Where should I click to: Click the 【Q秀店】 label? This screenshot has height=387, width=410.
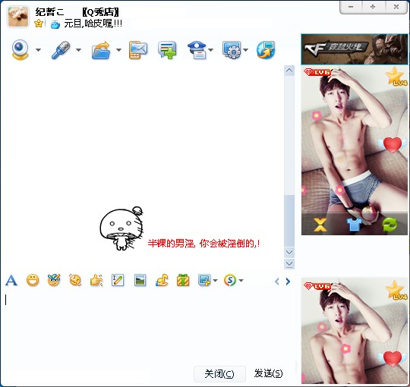[x=100, y=11]
